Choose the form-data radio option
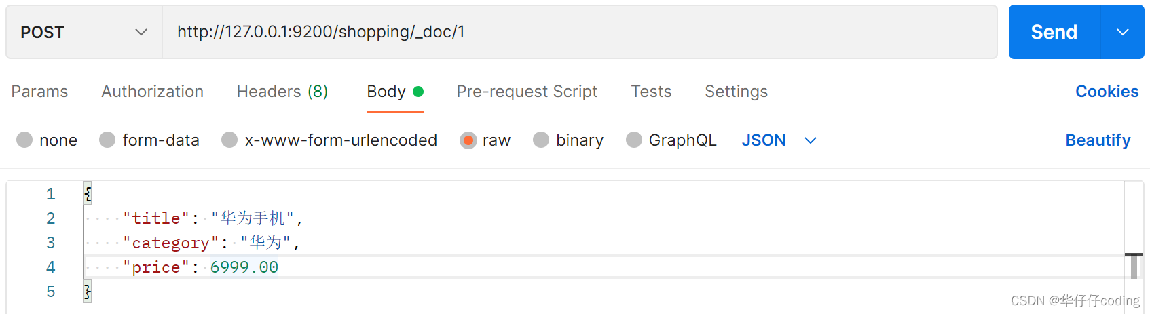The width and height of the screenshot is (1150, 314). (107, 140)
